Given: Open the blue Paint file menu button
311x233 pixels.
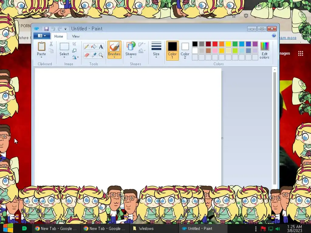Looking at the screenshot, I should click(42, 36).
